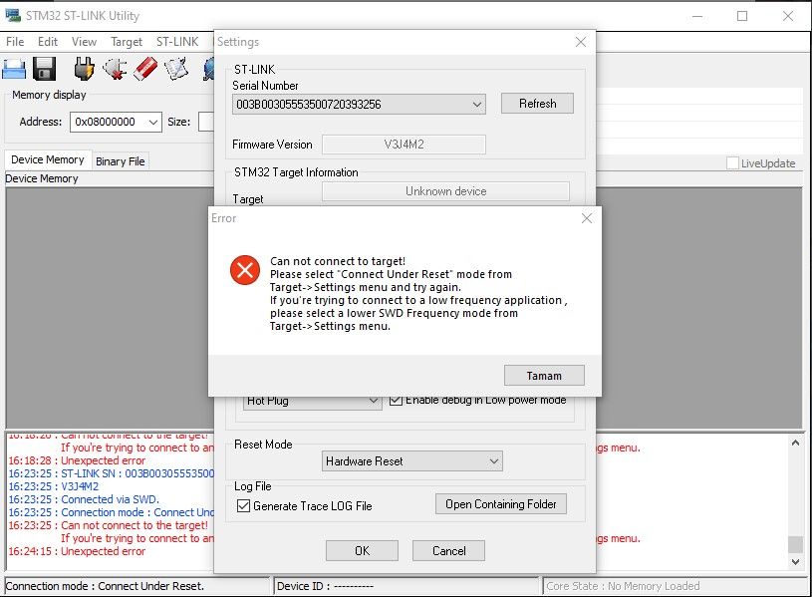This screenshot has width=812, height=597.
Task: Open the Address combo box dropdown
Action: [152, 122]
